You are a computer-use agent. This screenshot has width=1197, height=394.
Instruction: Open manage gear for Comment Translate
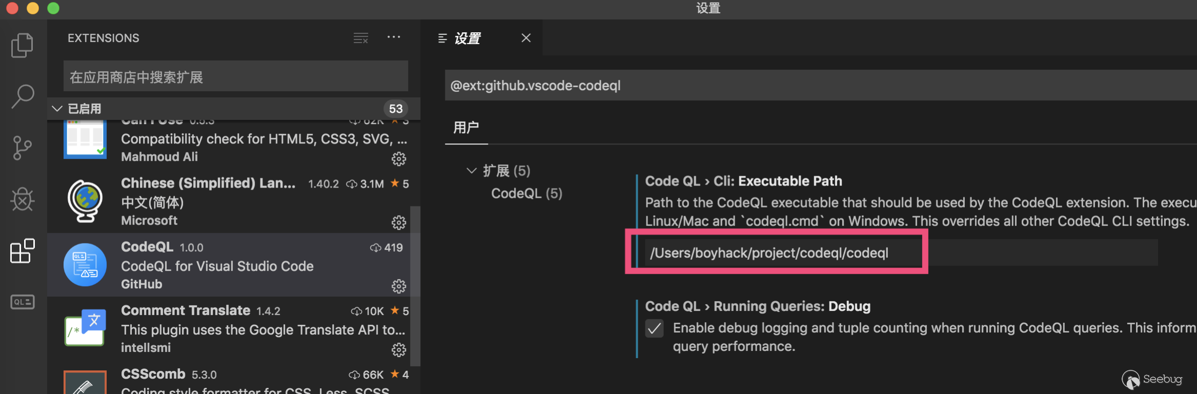click(399, 350)
